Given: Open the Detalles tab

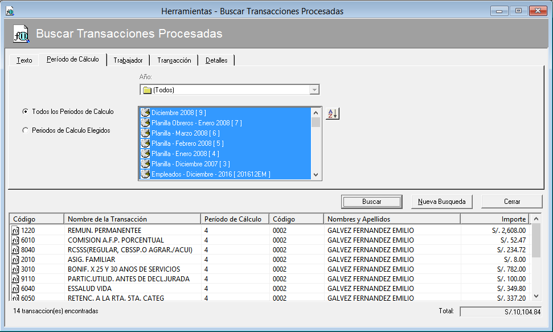Looking at the screenshot, I should (x=216, y=60).
